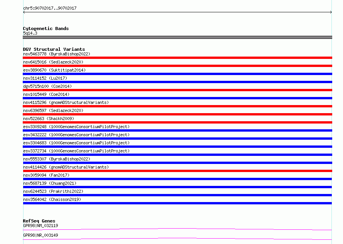This screenshot has width=343, height=244.
Task: Open variant nsv5553307 (ByrskaBishop2022) label
Action: pyautogui.click(x=57, y=159)
